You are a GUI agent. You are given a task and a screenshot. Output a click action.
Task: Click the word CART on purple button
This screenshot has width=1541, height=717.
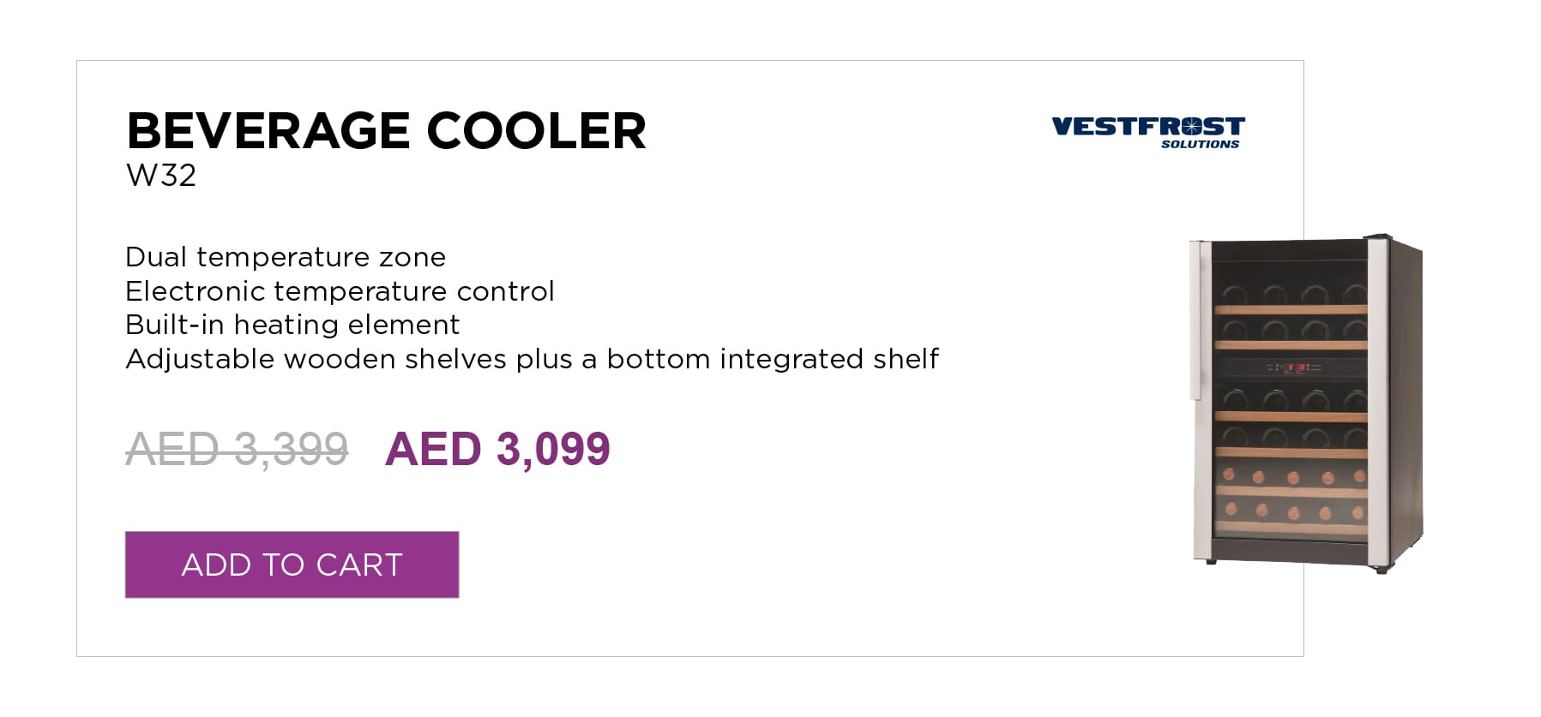pos(359,565)
